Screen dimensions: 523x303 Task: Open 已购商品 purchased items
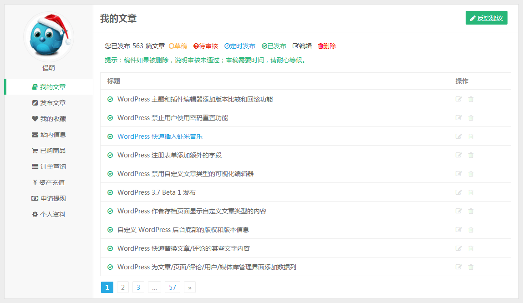[49, 151]
